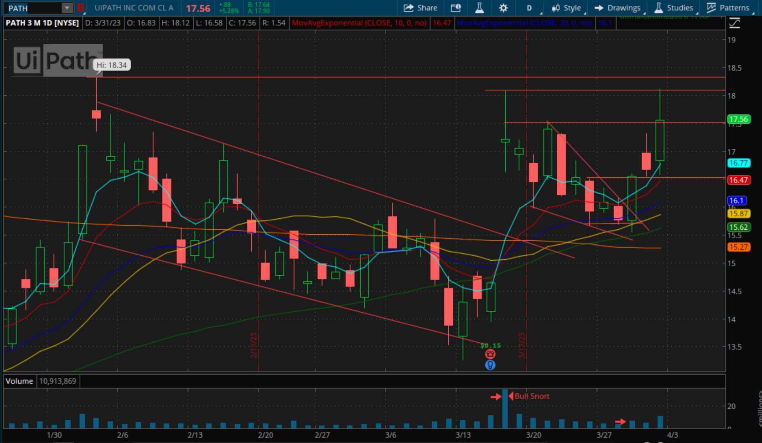Open the chart news/notes icon beside Share

point(456,8)
